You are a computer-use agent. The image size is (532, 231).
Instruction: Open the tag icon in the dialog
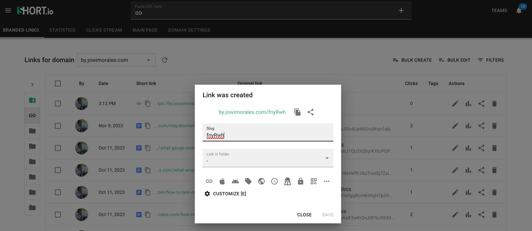tap(248, 181)
